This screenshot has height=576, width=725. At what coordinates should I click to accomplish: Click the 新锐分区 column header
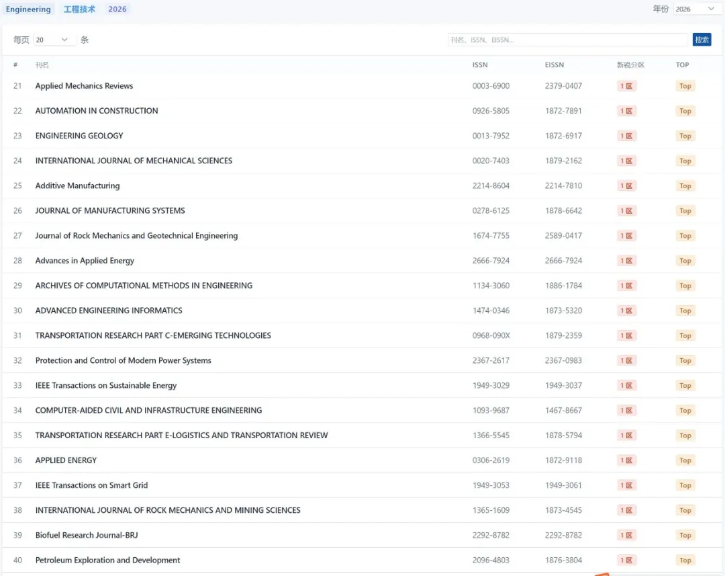tap(630, 65)
